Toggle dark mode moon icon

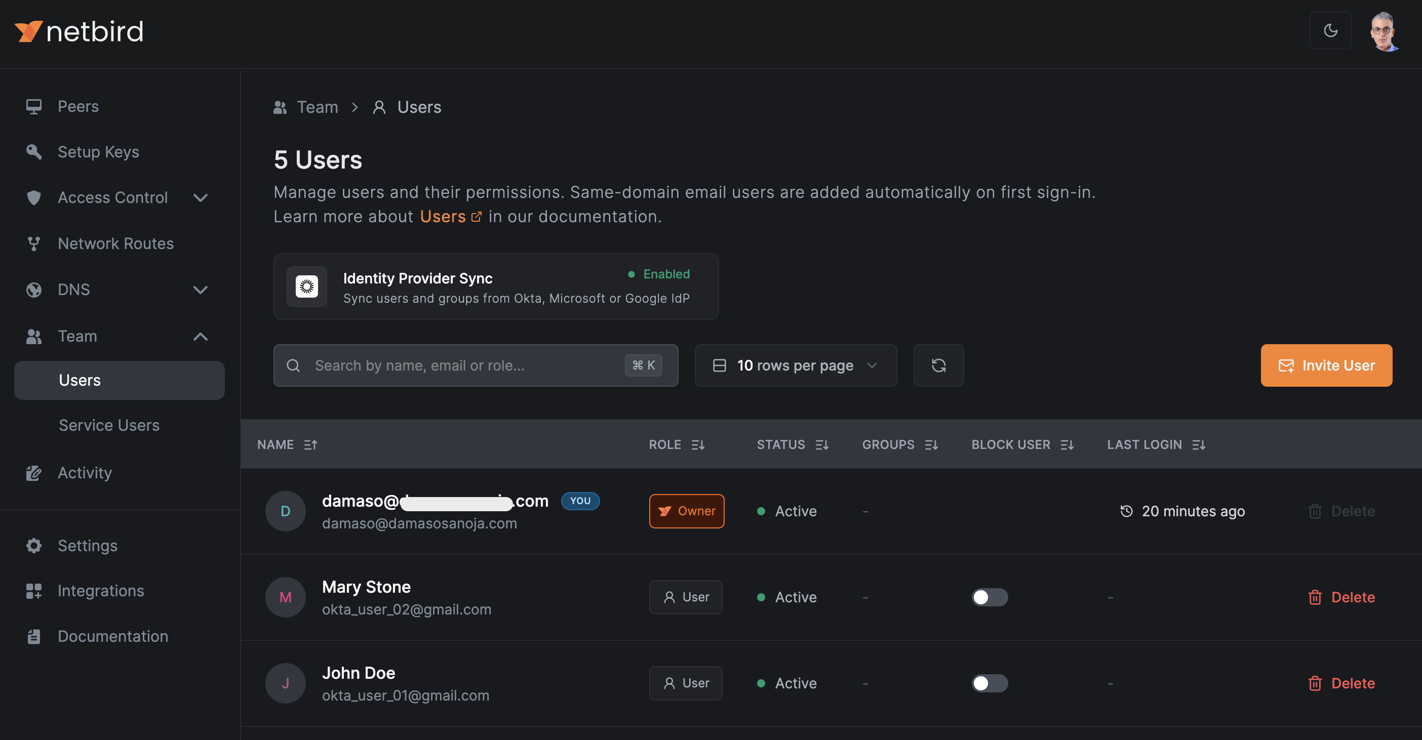(1330, 30)
